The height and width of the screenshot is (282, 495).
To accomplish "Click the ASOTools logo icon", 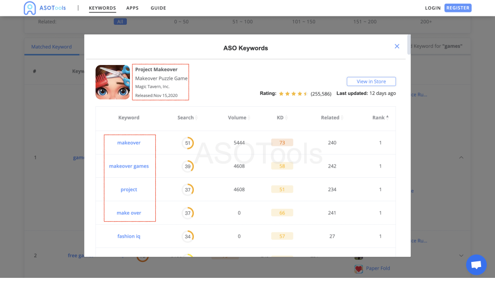I will point(30,8).
